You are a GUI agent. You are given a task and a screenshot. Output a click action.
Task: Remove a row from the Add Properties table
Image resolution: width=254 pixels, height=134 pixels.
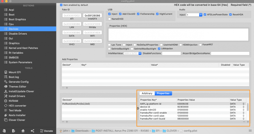[x=63, y=88]
